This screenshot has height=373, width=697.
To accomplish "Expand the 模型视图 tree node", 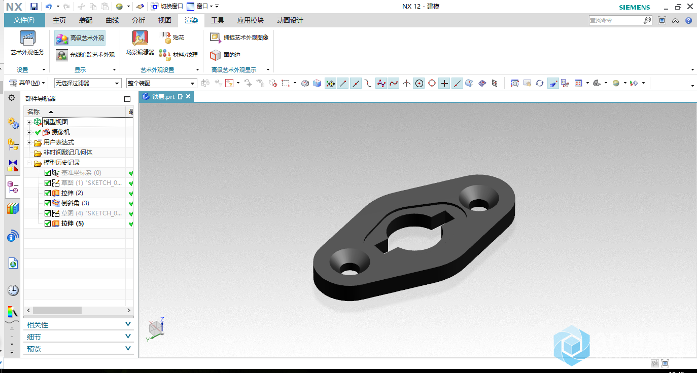I will (29, 122).
